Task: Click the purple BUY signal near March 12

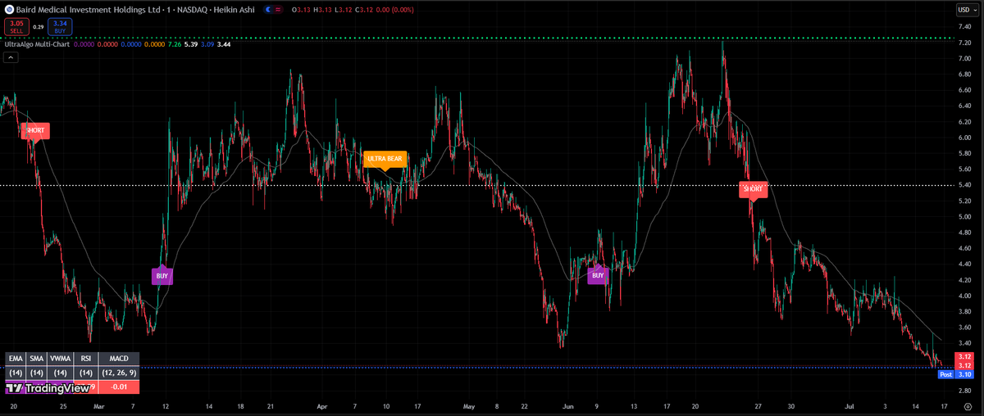Action: 162,277
